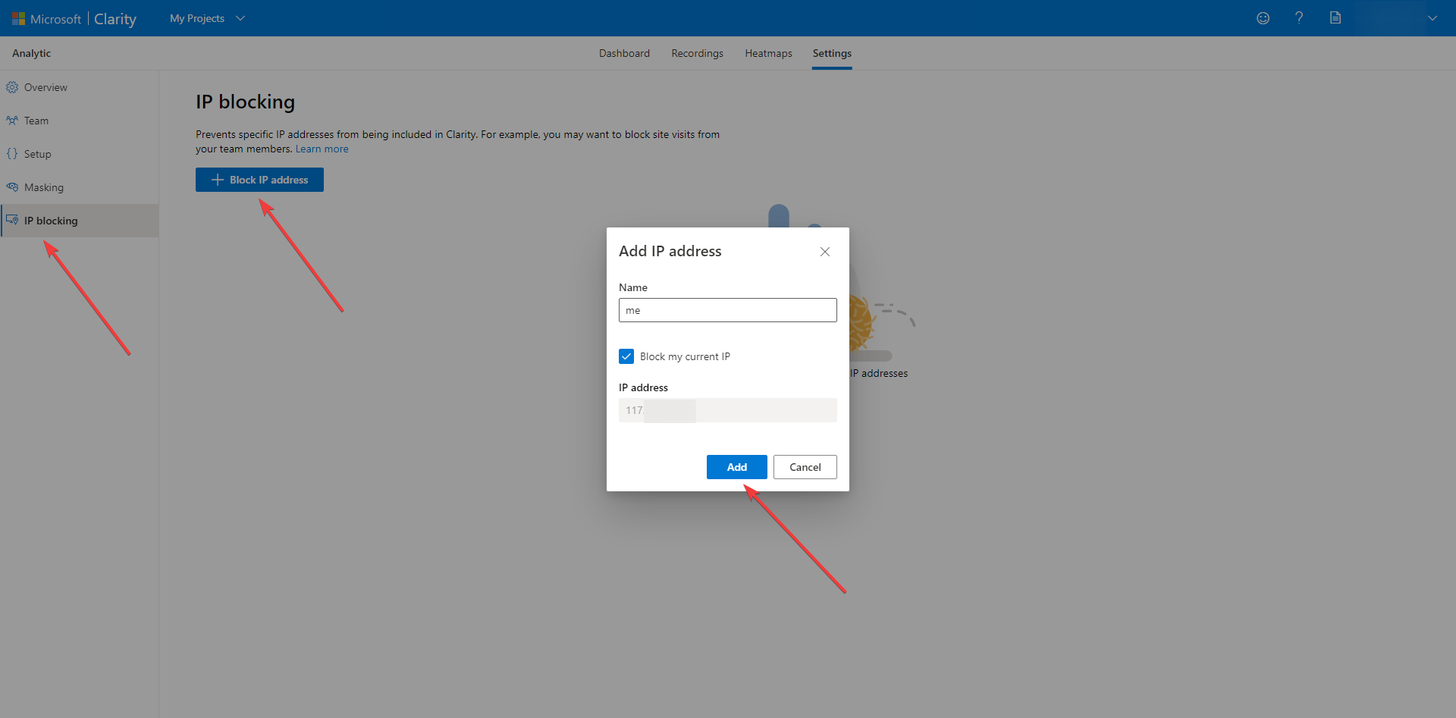
Task: Switch to the Recordings tab
Action: point(697,52)
